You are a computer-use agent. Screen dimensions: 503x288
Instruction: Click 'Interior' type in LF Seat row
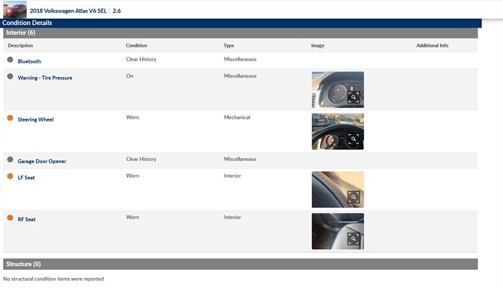point(232,176)
